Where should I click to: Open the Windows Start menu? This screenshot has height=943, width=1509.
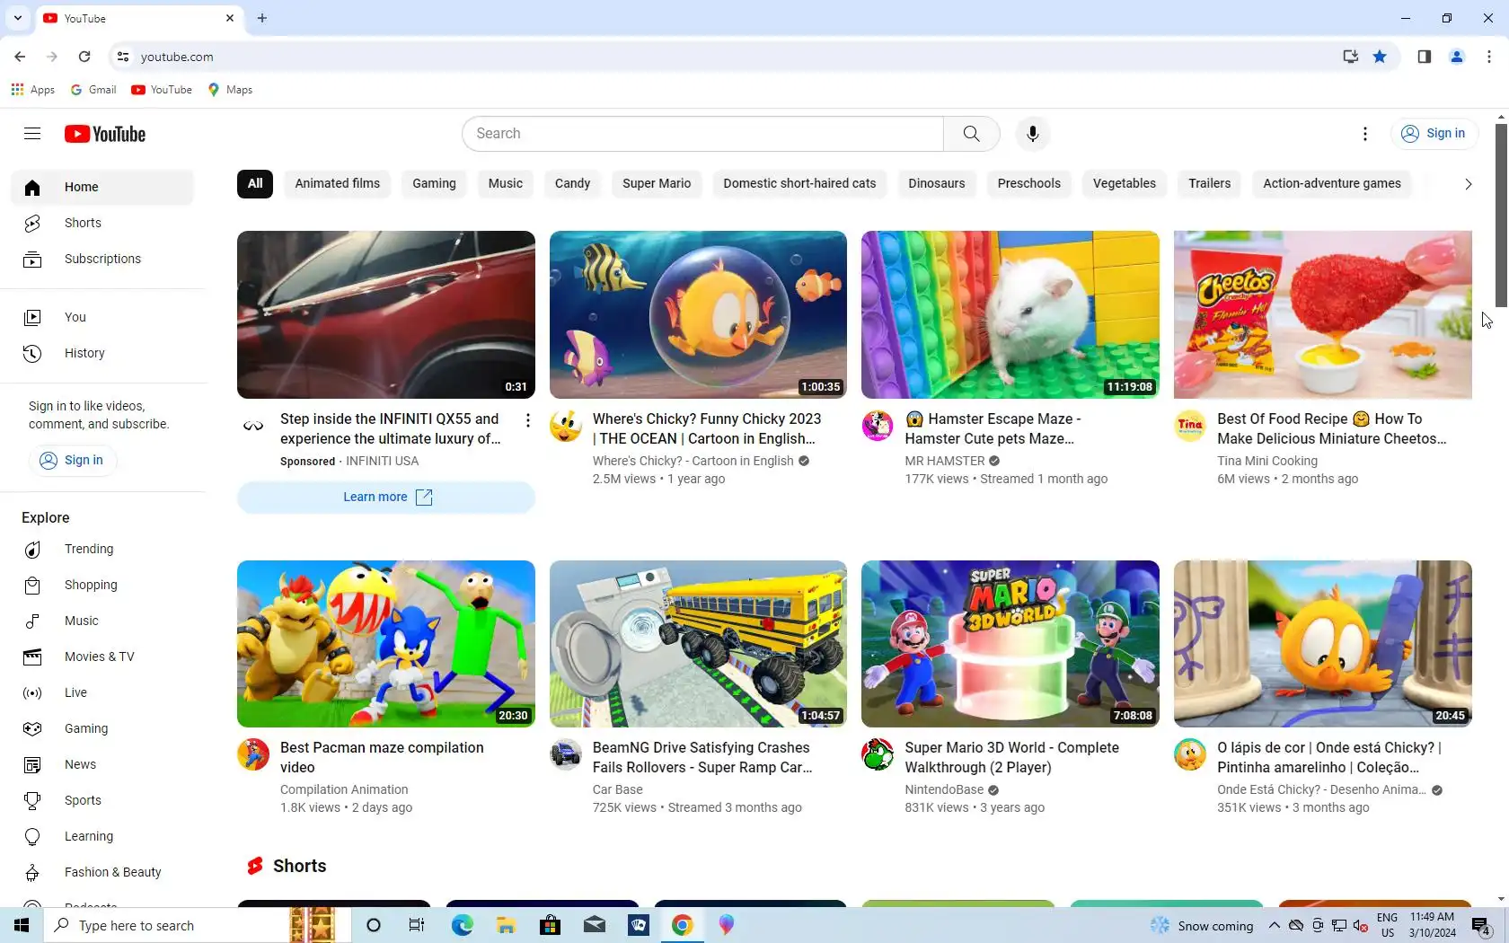[x=22, y=925]
